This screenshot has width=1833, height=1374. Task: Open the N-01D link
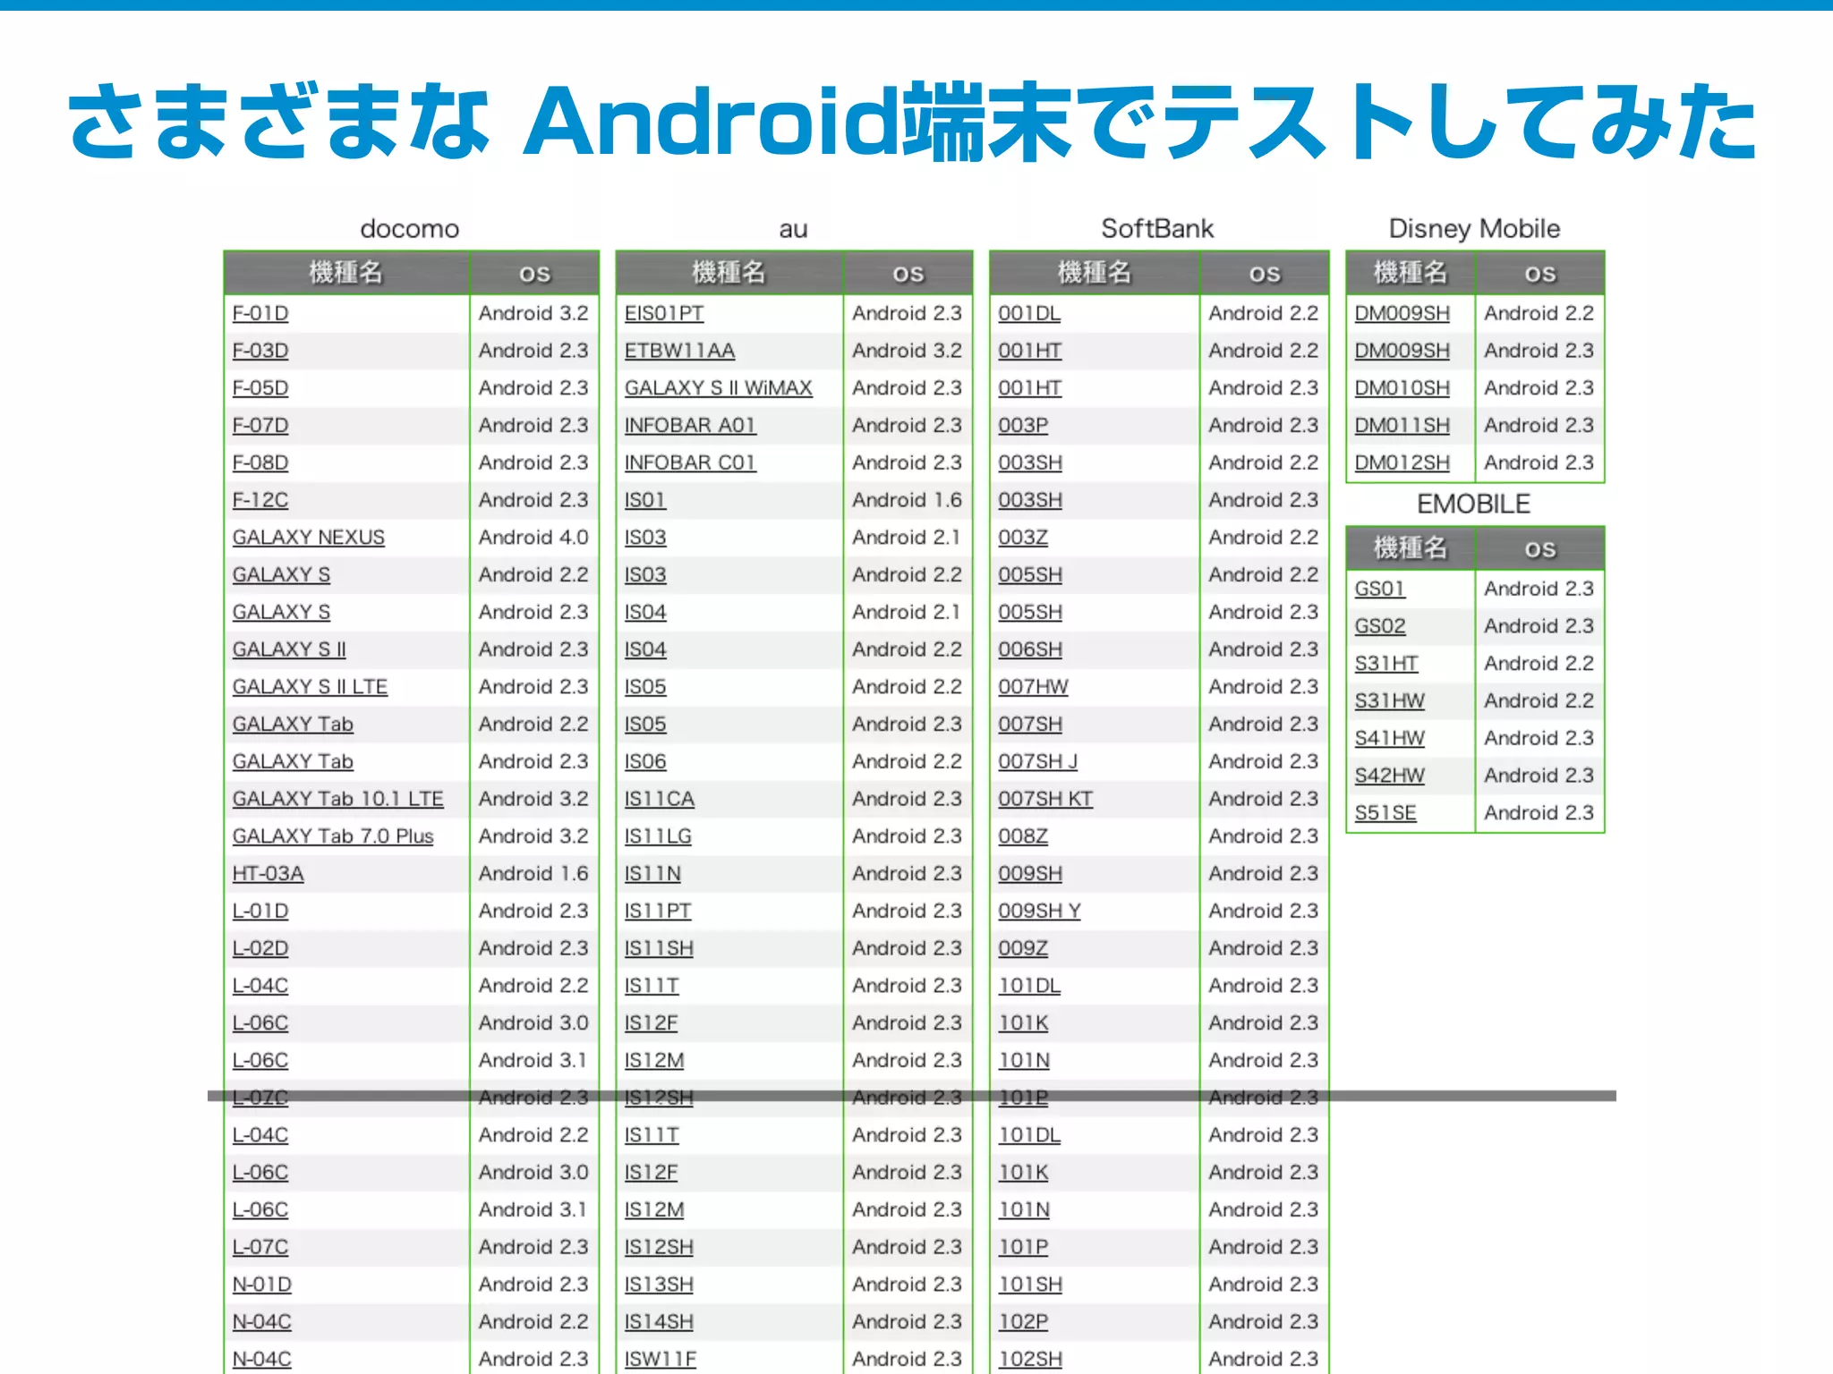click(262, 1285)
